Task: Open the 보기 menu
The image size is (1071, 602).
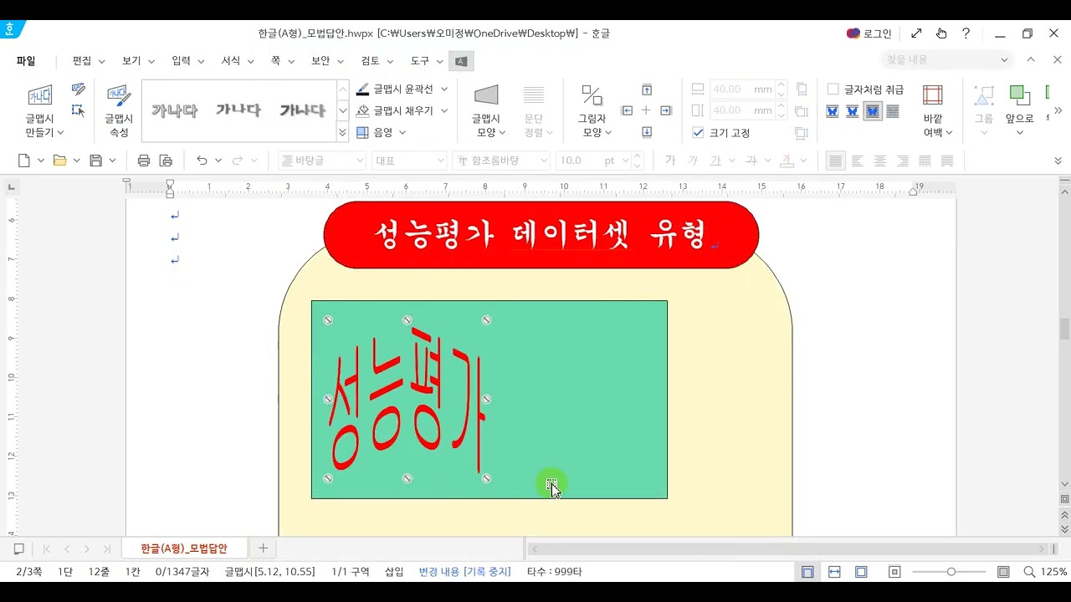Action: pos(138,61)
